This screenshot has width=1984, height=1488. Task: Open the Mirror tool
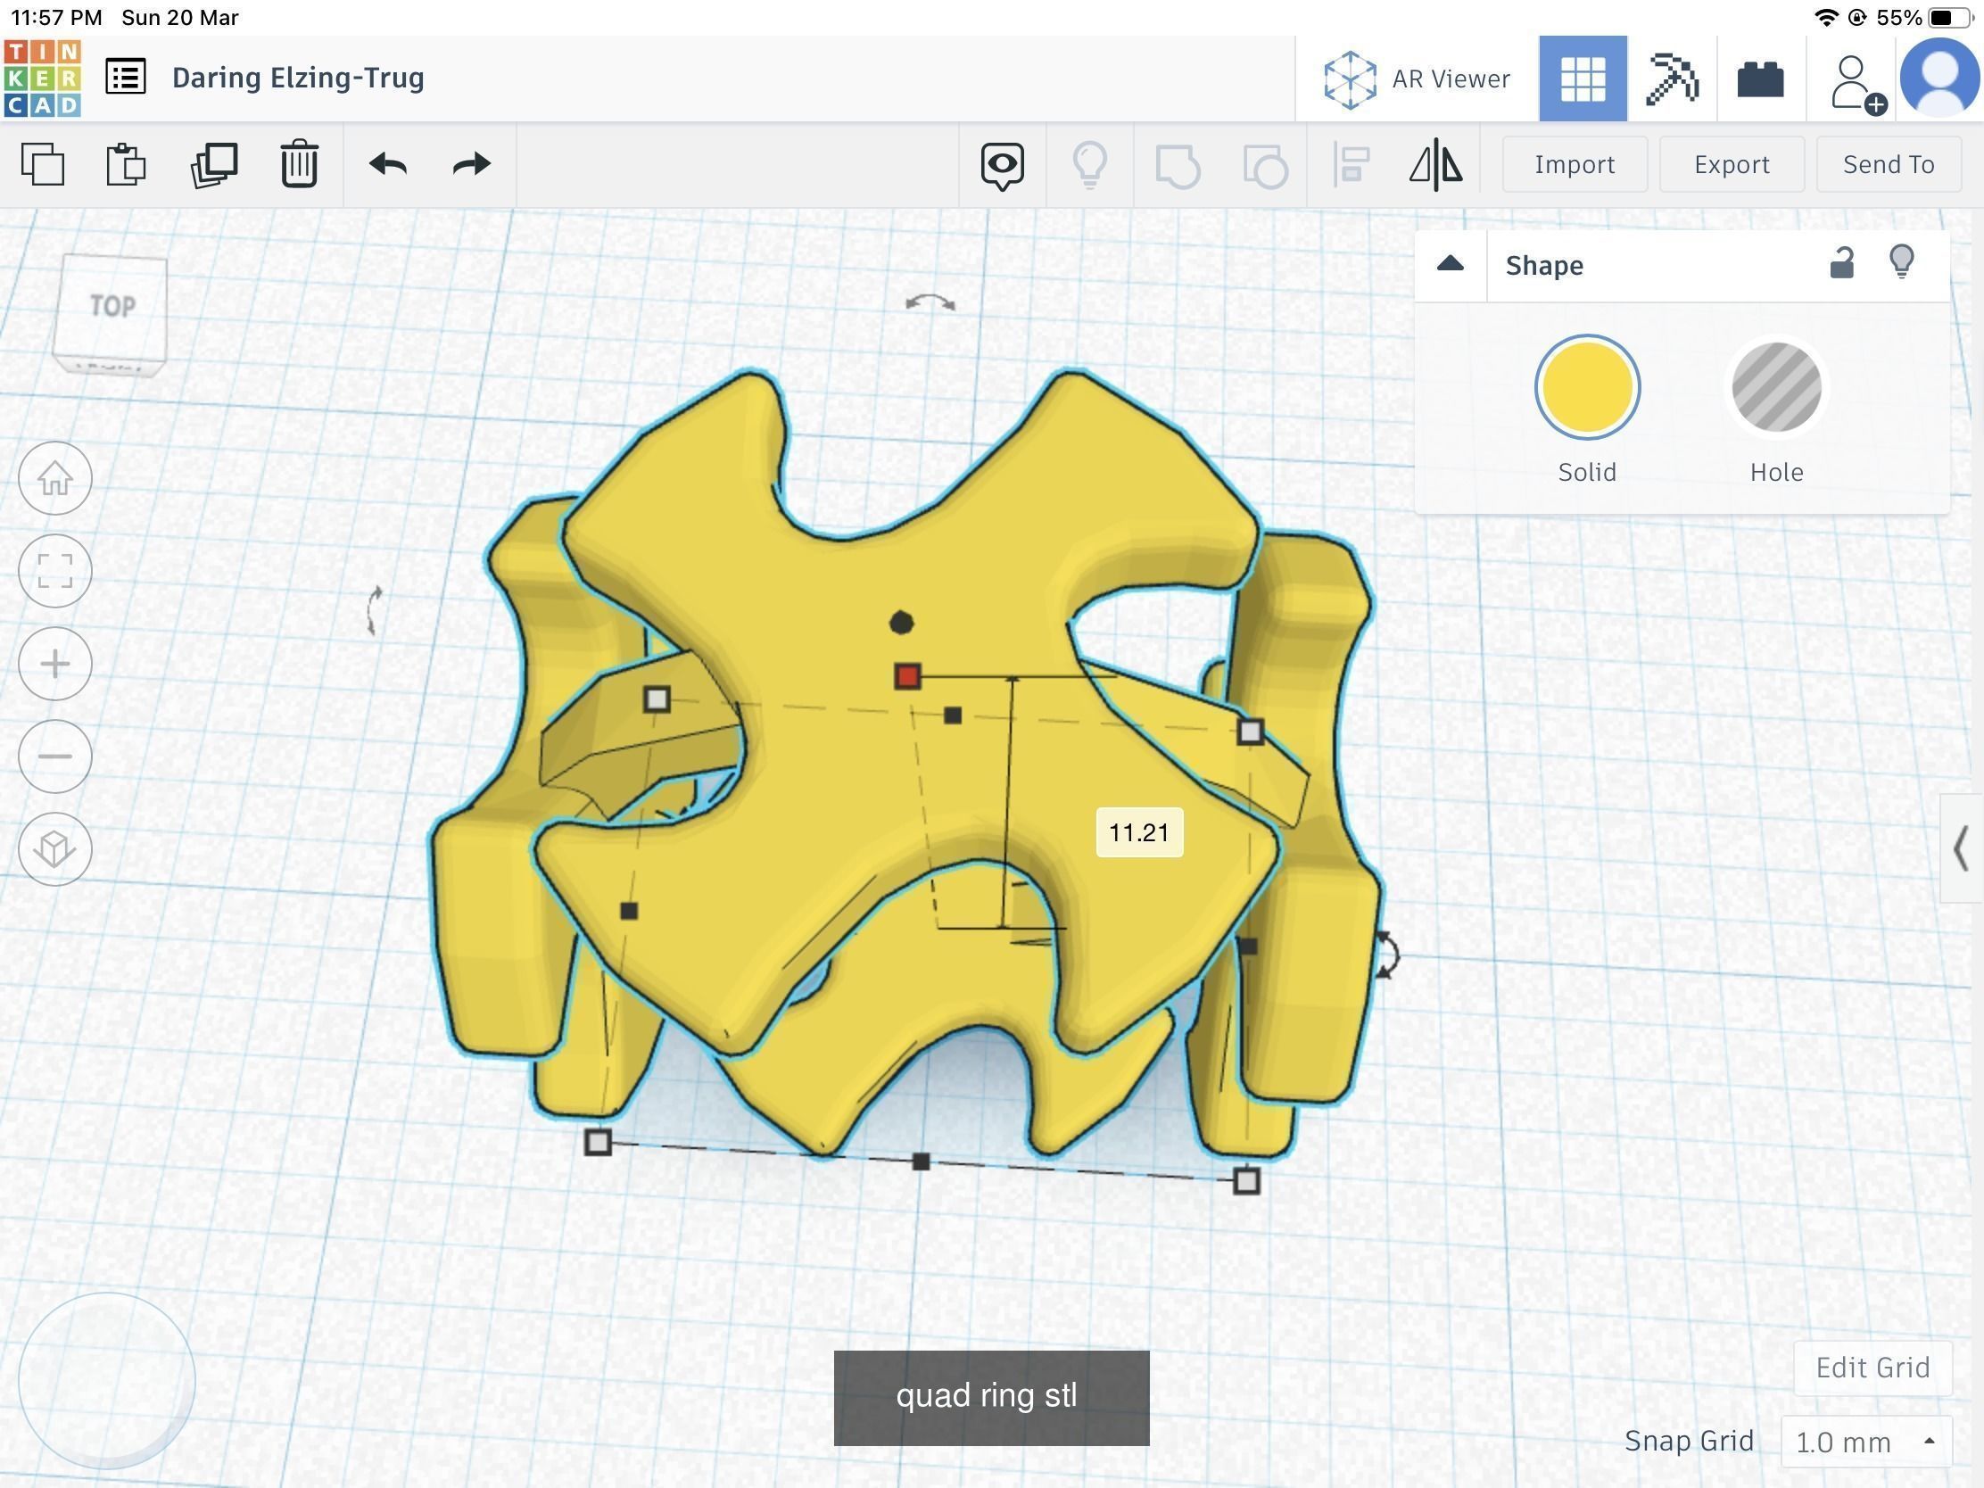[1435, 165]
